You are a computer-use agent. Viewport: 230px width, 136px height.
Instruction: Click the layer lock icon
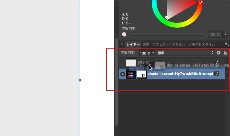225,53
